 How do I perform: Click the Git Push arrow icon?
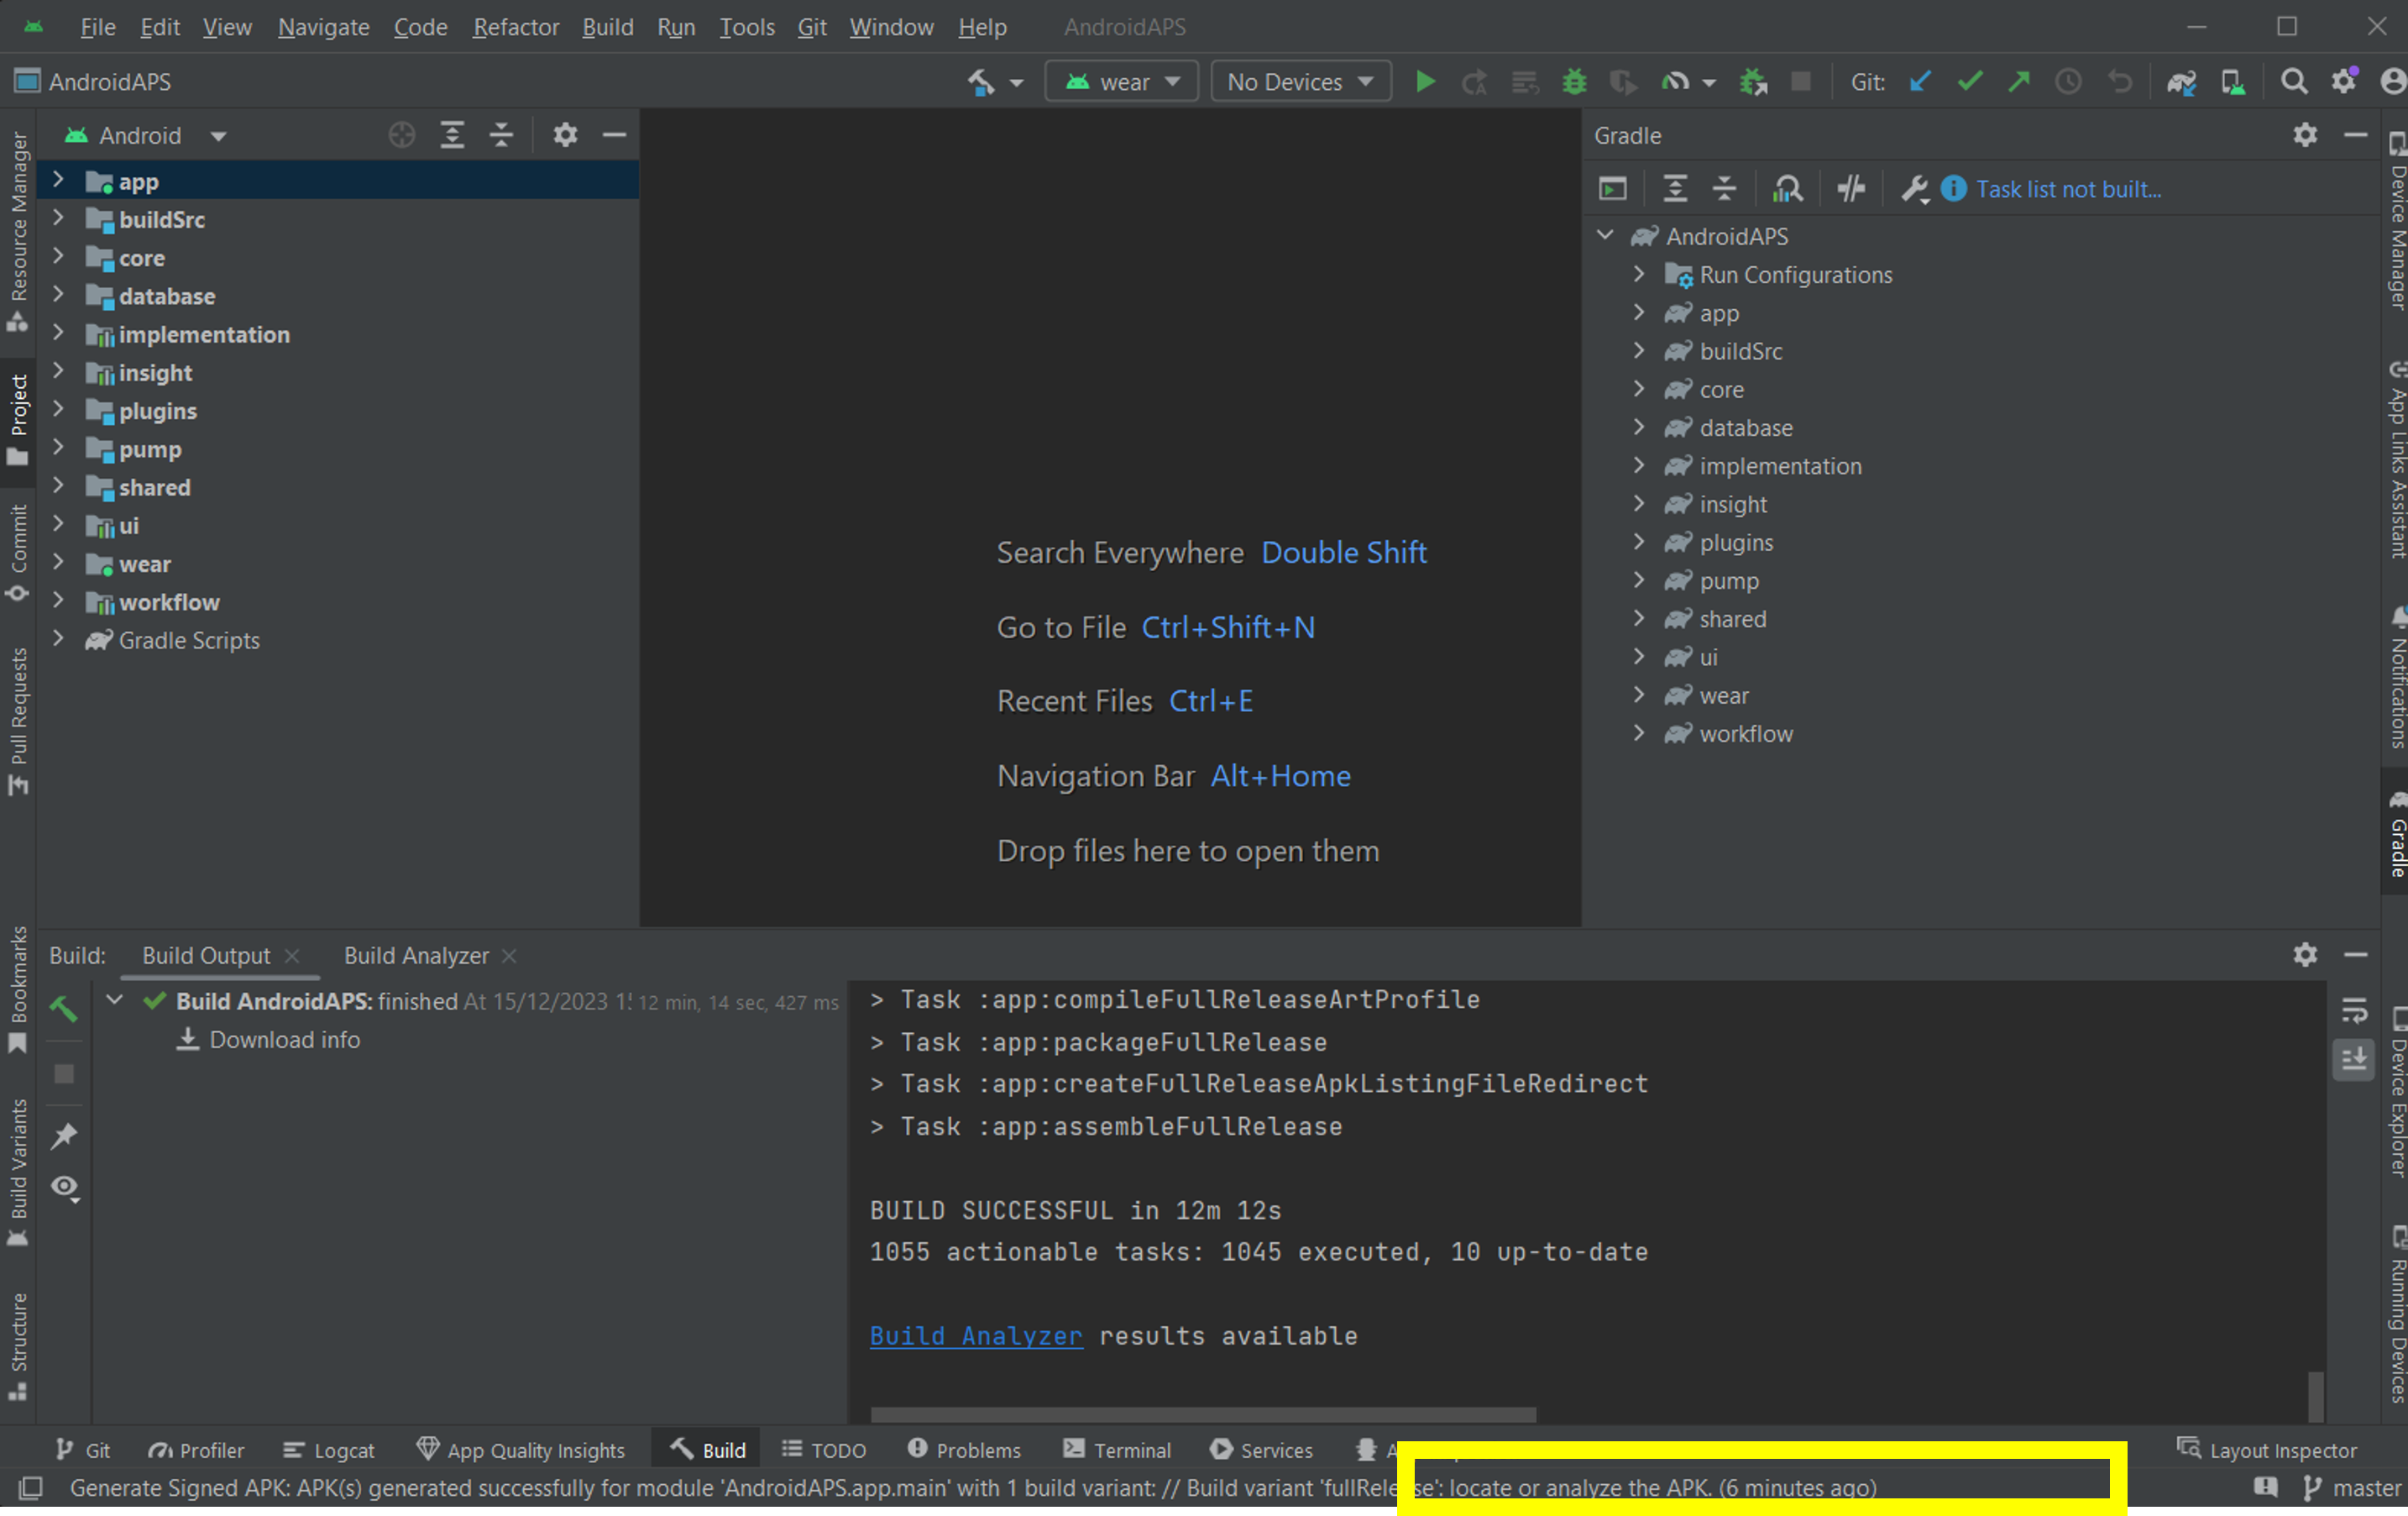[x=2019, y=82]
